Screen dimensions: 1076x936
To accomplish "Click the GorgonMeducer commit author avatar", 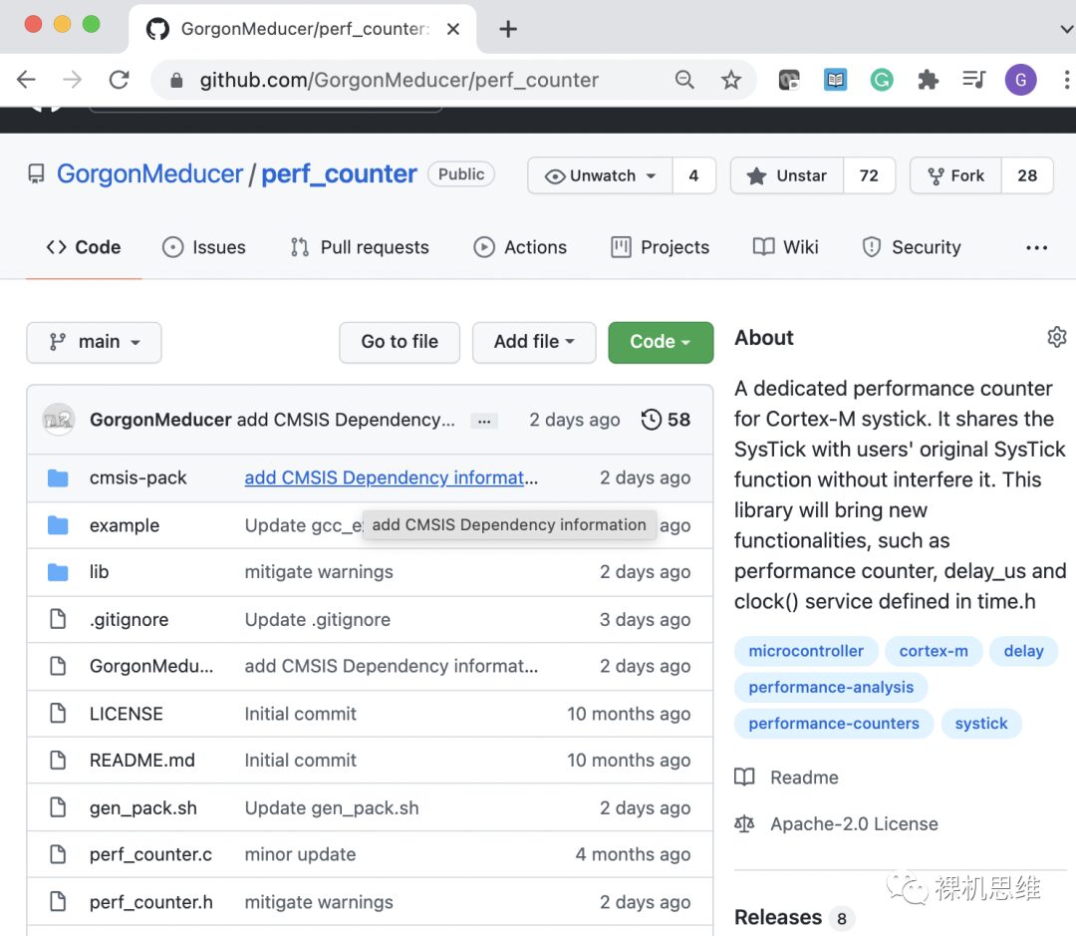I will tap(59, 419).
